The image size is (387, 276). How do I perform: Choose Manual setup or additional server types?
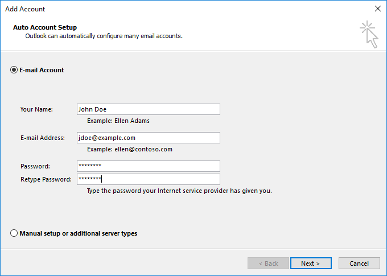tap(14, 233)
